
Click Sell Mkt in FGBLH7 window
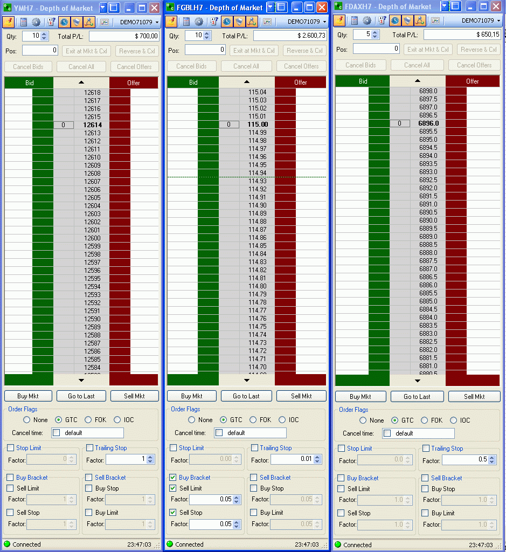pos(302,396)
